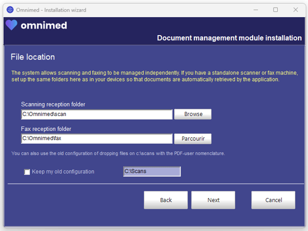308x231 pixels.
Task: Return to the previous step with Back
Action: point(166,200)
